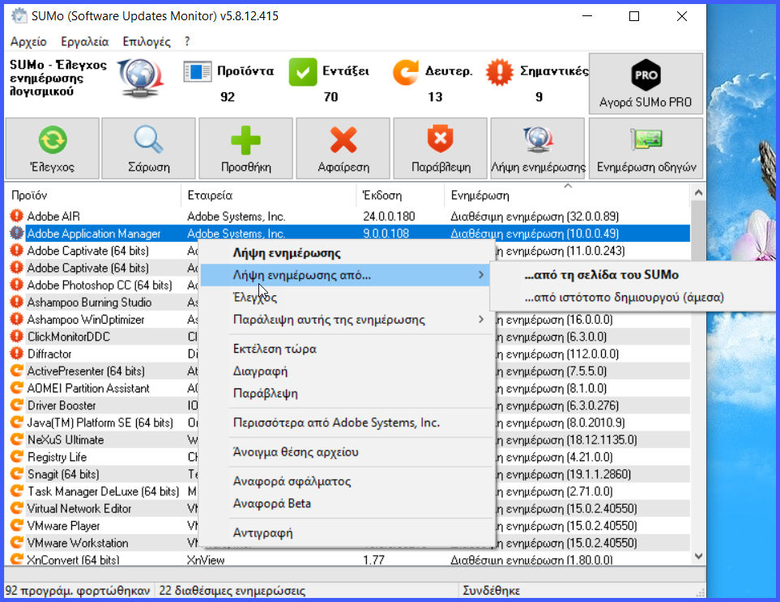Click status text 22 διαθέσιμες ενημερώσεις
Screen dimensions: 780x602
point(232,591)
